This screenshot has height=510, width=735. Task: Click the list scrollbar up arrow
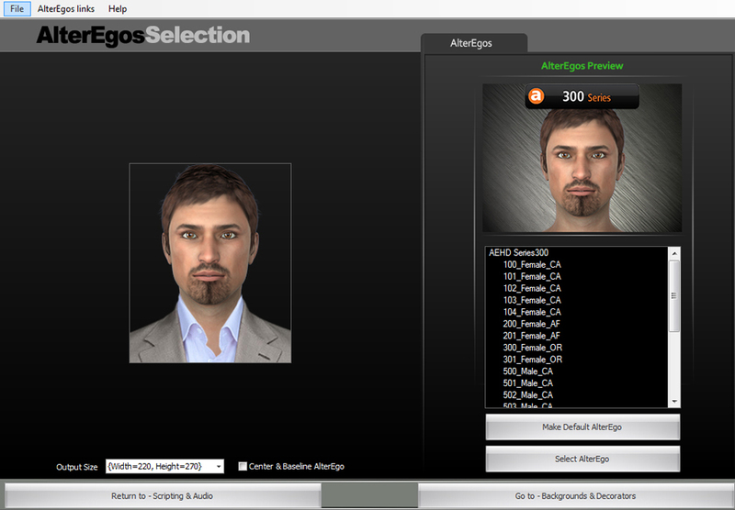click(x=674, y=253)
